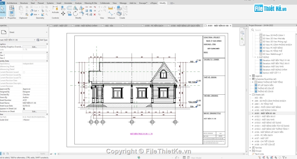Select the Move tool with four arrows
Viewport: 297px width, 159px height.
tap(63, 14)
